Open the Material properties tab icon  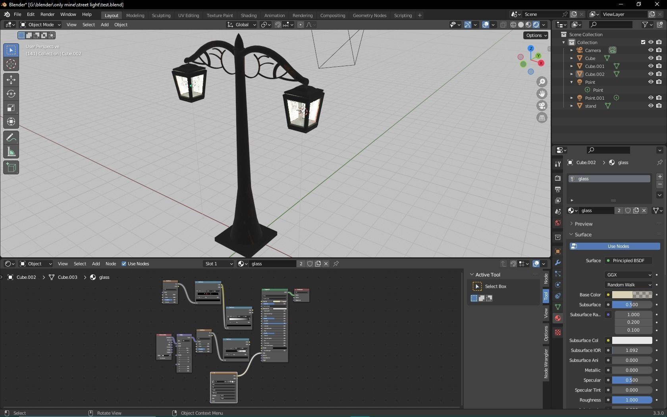tap(558, 318)
